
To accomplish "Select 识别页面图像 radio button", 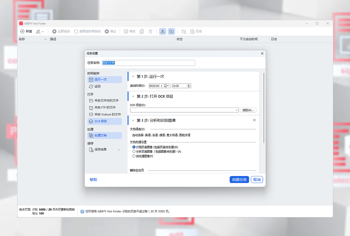I will point(134,147).
